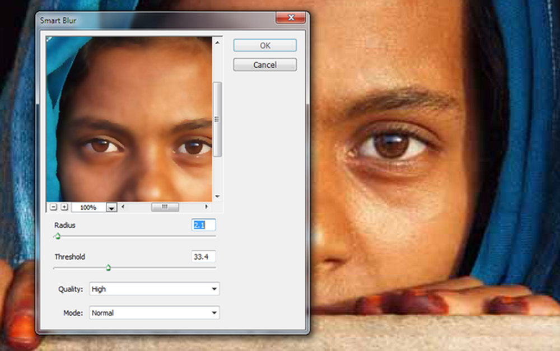Click the Threshold slider handle
Image resolution: width=560 pixels, height=351 pixels.
click(108, 268)
